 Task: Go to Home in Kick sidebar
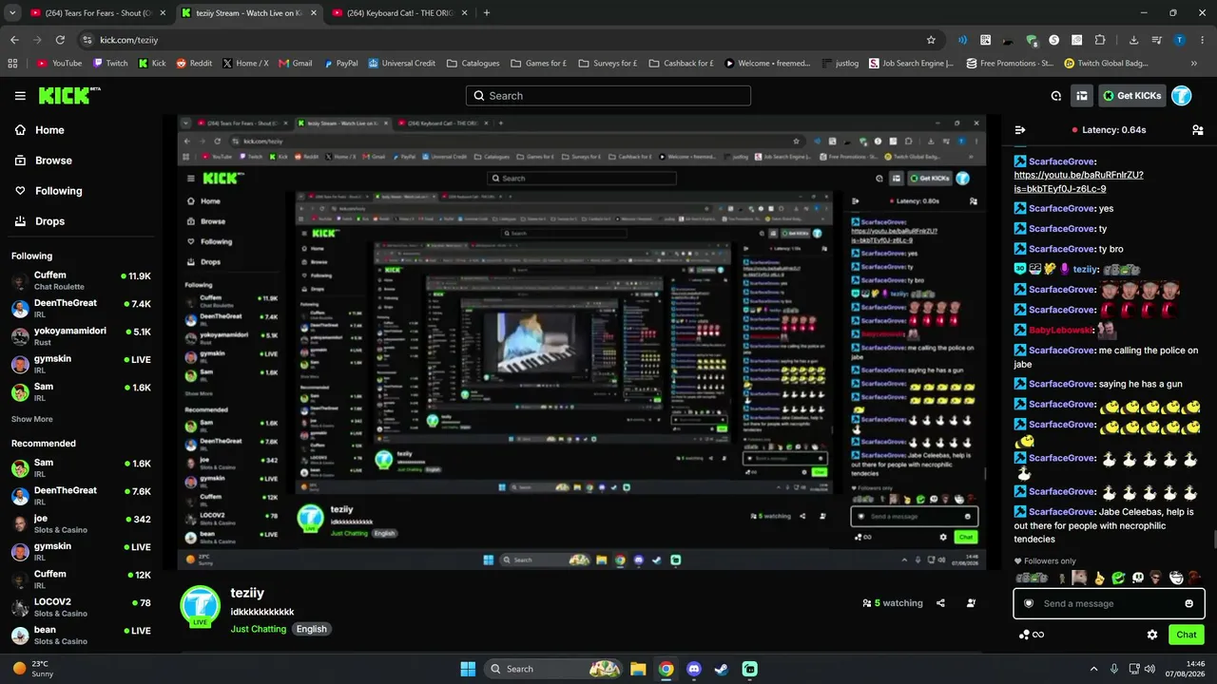pyautogui.click(x=40, y=130)
